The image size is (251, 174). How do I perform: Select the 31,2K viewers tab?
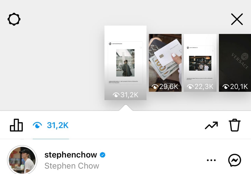pyautogui.click(x=51, y=125)
